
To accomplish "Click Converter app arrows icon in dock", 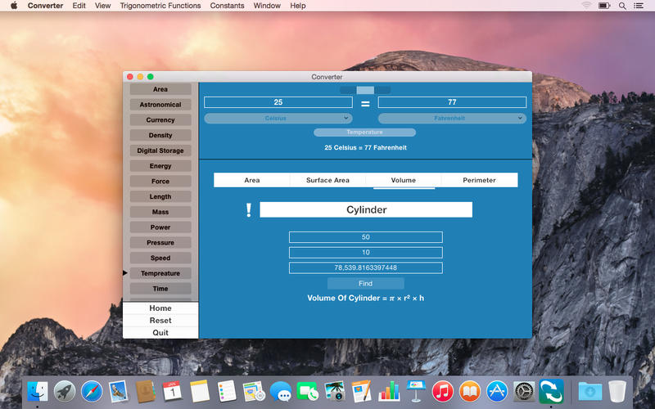I will tap(551, 392).
